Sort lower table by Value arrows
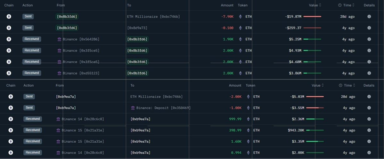The height and width of the screenshot is (159, 384). click(323, 85)
